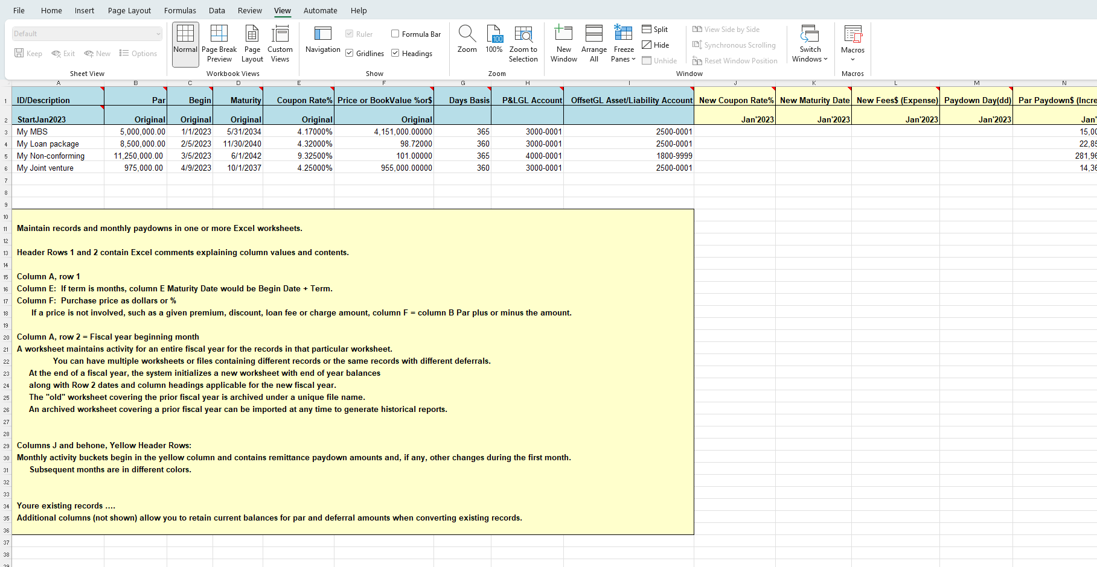
Task: Open the Navigation pane
Action: [323, 40]
